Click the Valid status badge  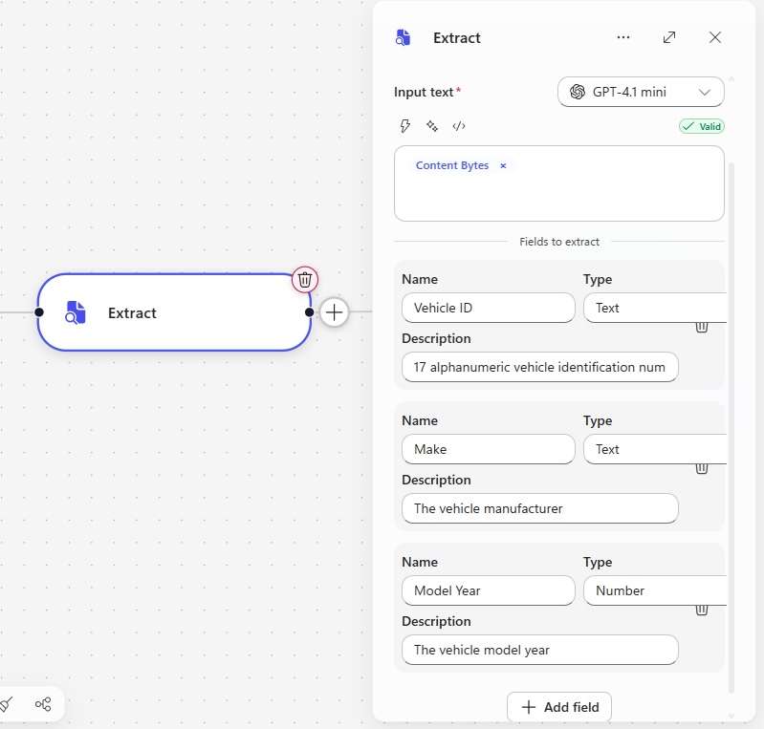(702, 127)
